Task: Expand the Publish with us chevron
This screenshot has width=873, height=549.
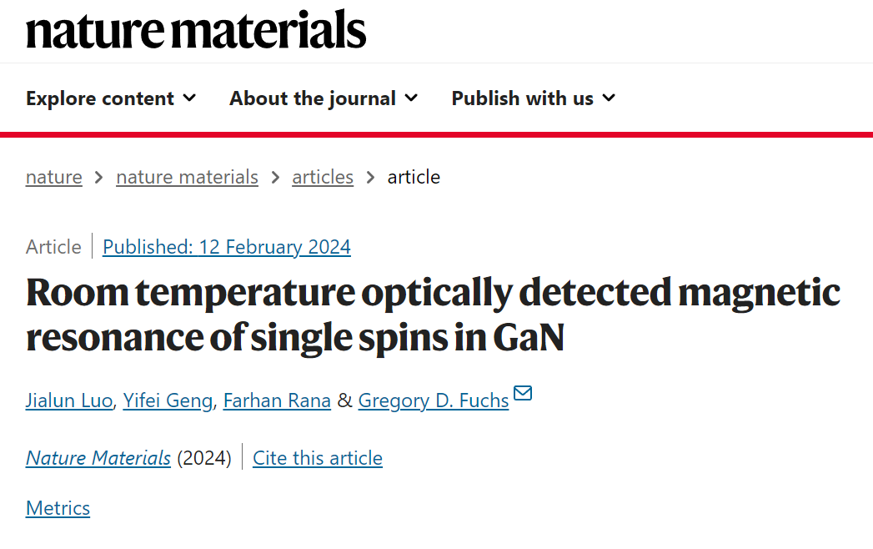Action: coord(609,98)
